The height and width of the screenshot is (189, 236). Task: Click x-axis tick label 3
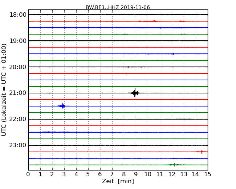click(64, 174)
